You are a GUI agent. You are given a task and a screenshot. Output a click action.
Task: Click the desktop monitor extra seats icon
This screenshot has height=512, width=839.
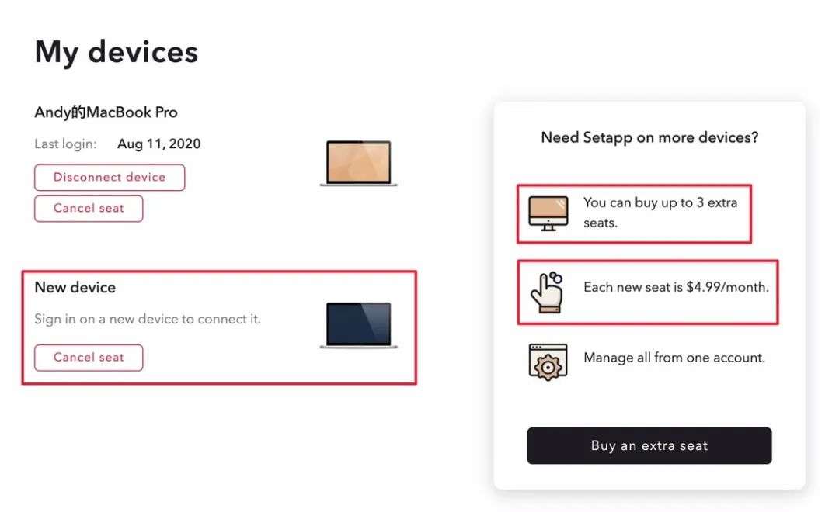548,212
